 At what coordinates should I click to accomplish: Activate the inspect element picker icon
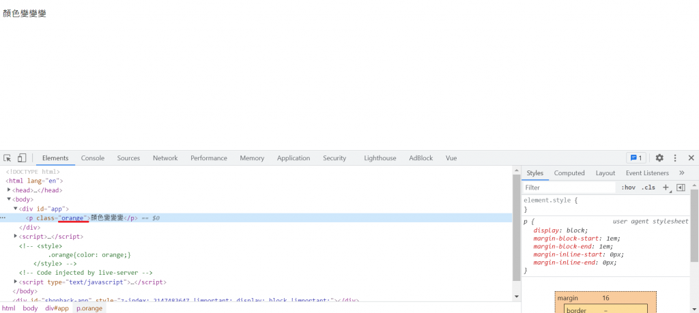[7, 158]
